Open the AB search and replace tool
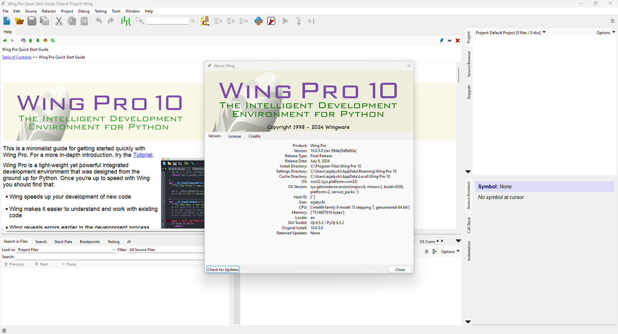Viewport: 618px width, 334px height. tap(205, 21)
